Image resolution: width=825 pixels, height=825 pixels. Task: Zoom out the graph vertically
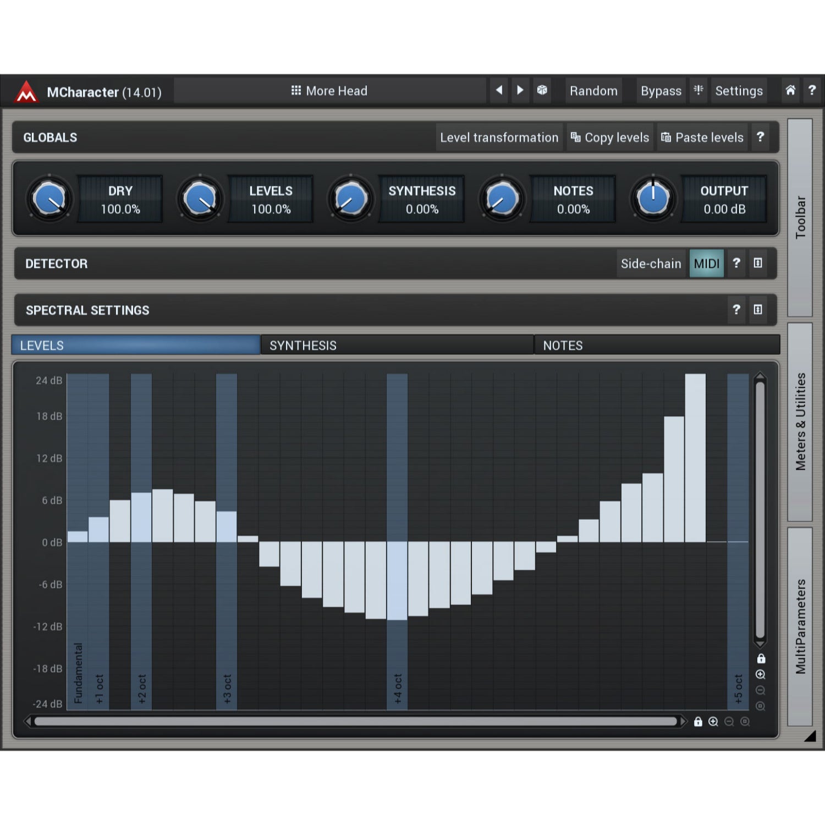[761, 690]
